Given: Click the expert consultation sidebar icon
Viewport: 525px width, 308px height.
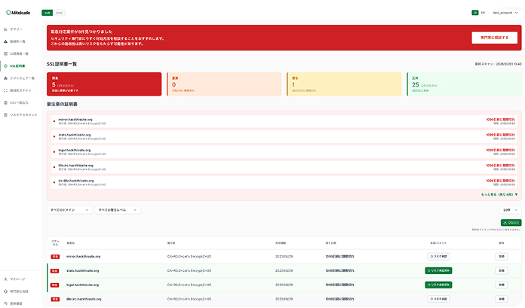Looking at the screenshot, I should [x=5, y=291].
